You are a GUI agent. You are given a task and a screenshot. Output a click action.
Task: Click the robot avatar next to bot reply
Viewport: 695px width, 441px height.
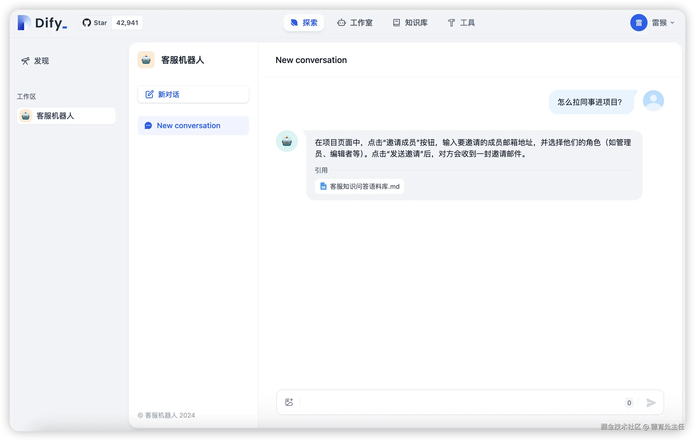coord(286,141)
